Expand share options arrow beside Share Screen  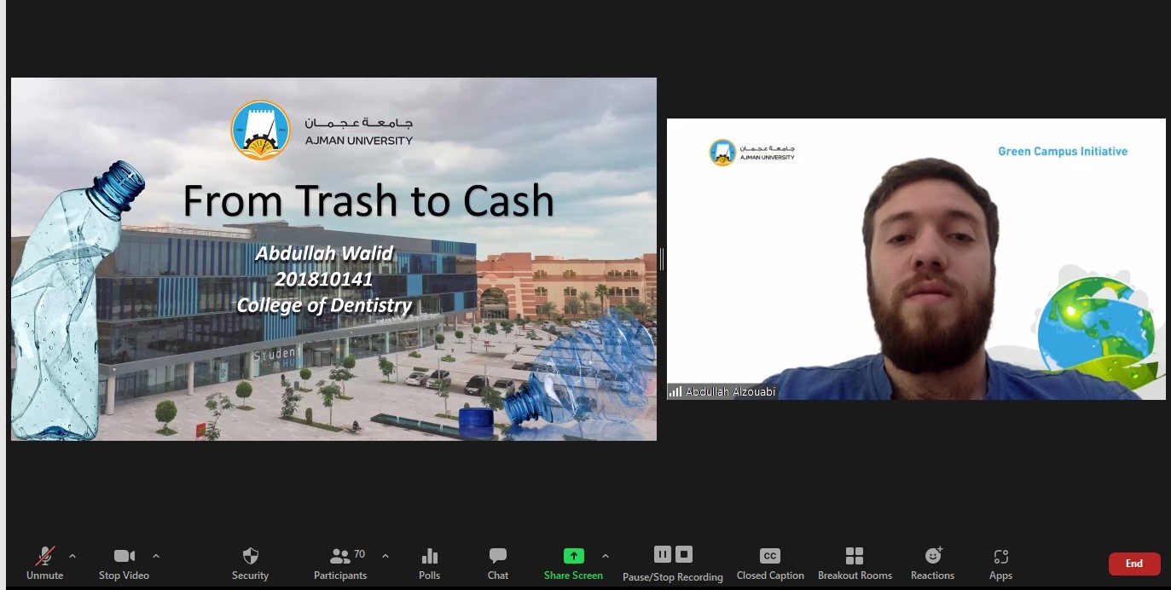point(606,556)
